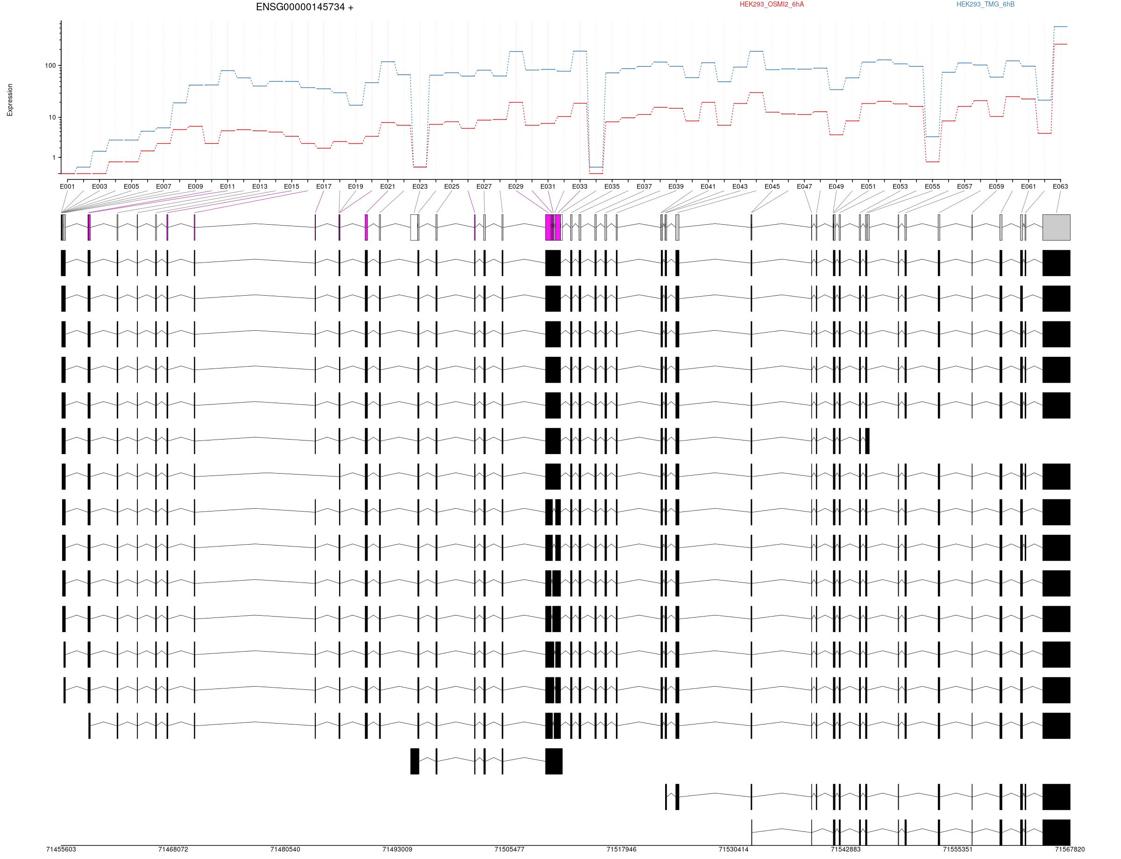The image size is (1121, 859).
Task: Select exon label E041
Action: pyautogui.click(x=708, y=187)
